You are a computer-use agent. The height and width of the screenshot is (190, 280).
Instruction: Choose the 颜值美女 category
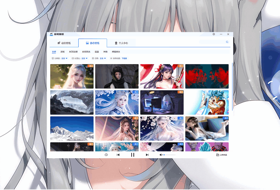(116, 52)
